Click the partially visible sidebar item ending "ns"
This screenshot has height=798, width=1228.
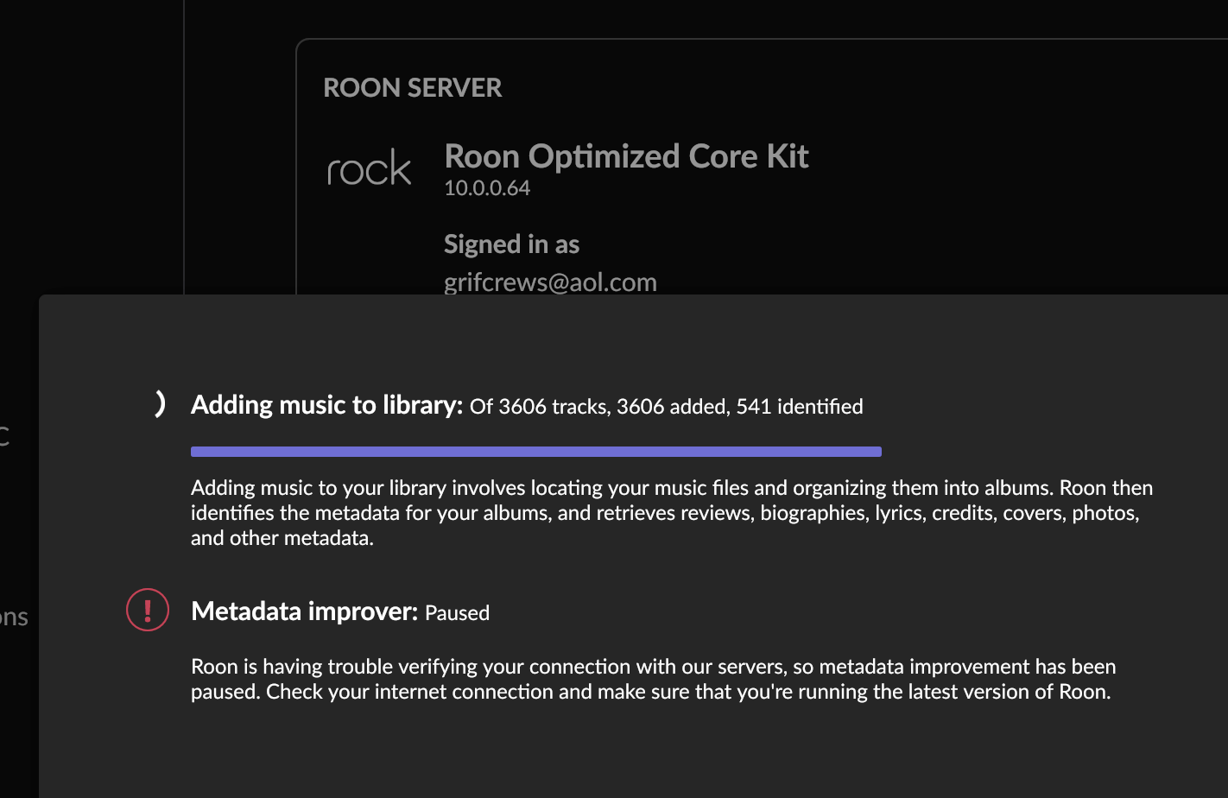(14, 617)
